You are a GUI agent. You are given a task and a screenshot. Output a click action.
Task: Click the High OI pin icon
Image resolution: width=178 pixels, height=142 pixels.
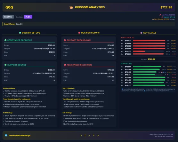(x=162, y=17)
